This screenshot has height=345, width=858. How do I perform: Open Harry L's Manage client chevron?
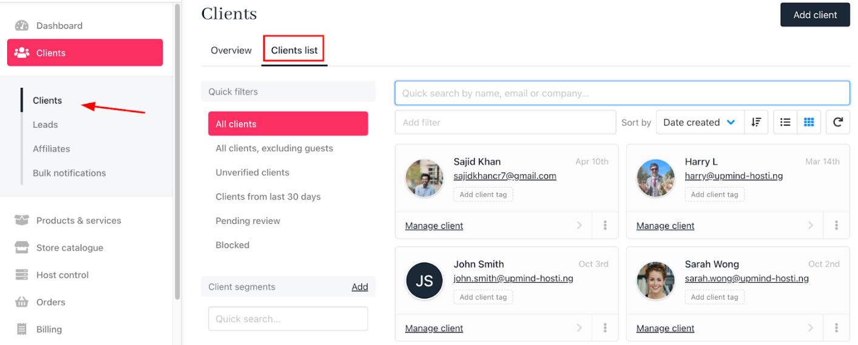click(x=811, y=225)
